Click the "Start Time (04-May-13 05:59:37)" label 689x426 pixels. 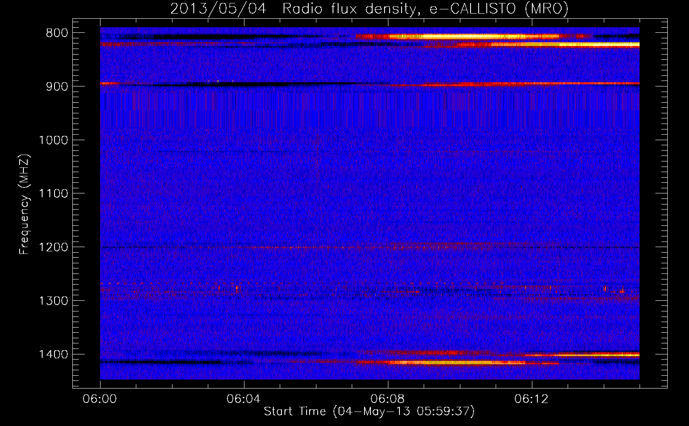point(369,412)
